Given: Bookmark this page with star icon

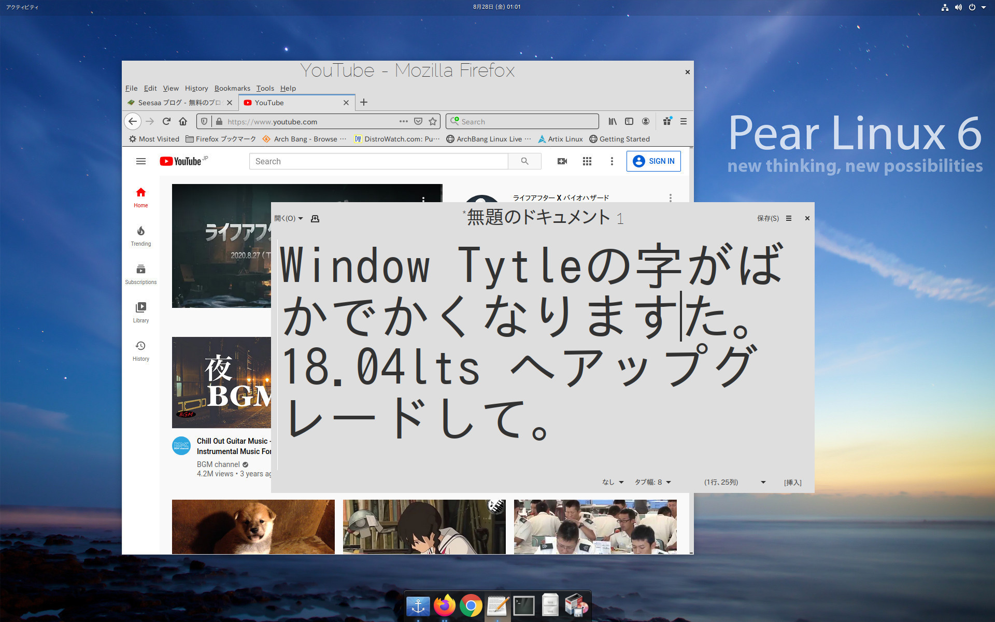Looking at the screenshot, I should click(433, 121).
